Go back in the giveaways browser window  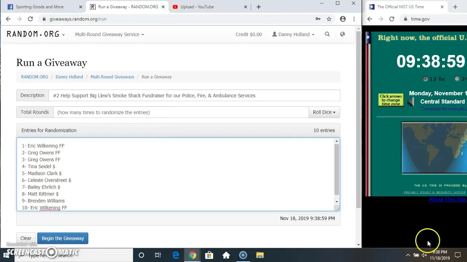(x=8, y=19)
